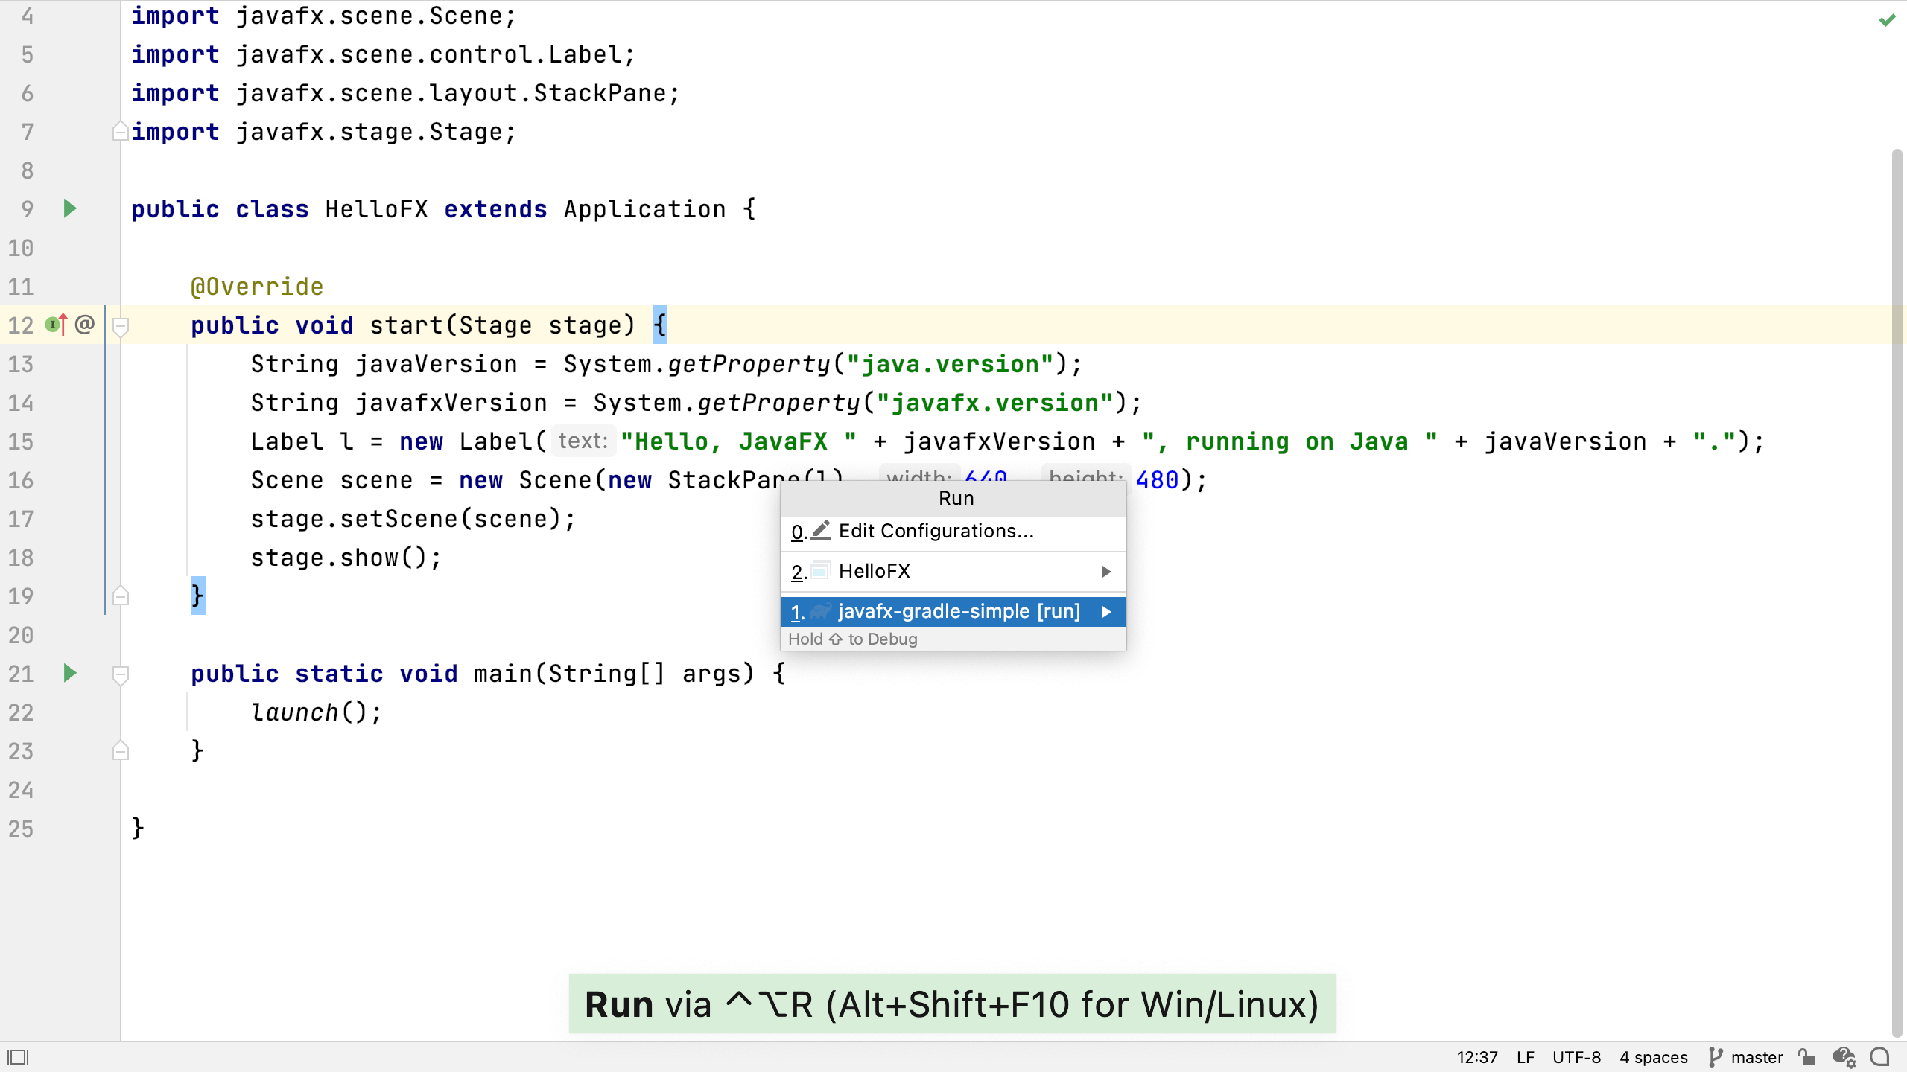This screenshot has height=1072, width=1907.
Task: Open the notifications bubble icon in status bar
Action: [1881, 1057]
